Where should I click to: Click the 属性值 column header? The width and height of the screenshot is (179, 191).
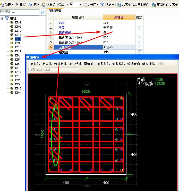(119, 17)
